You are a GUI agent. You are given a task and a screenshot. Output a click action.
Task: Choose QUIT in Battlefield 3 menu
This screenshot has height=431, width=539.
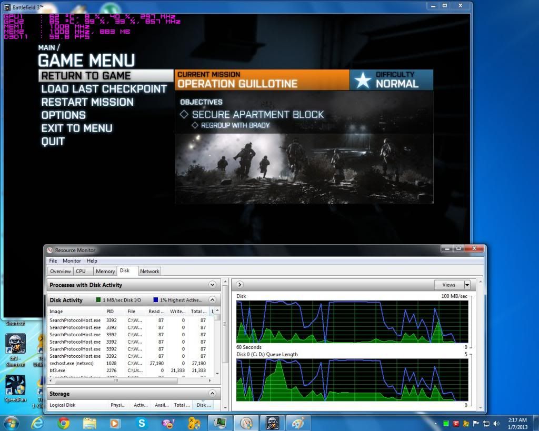[x=53, y=141]
